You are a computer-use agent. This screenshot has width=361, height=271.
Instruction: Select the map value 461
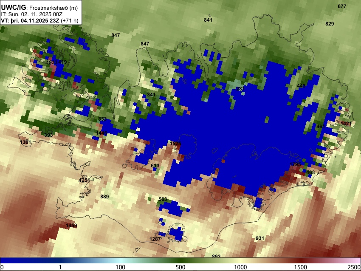click(321, 127)
